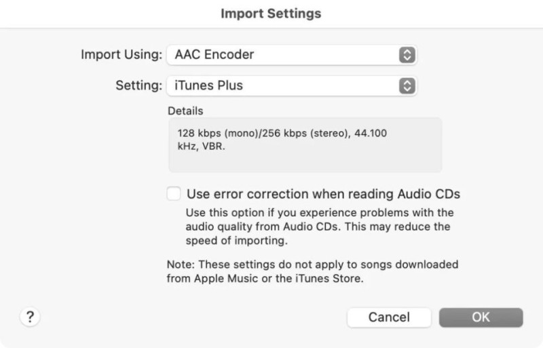This screenshot has height=348, width=543.
Task: Click the Note about Apple Music songs
Action: pyautogui.click(x=312, y=271)
